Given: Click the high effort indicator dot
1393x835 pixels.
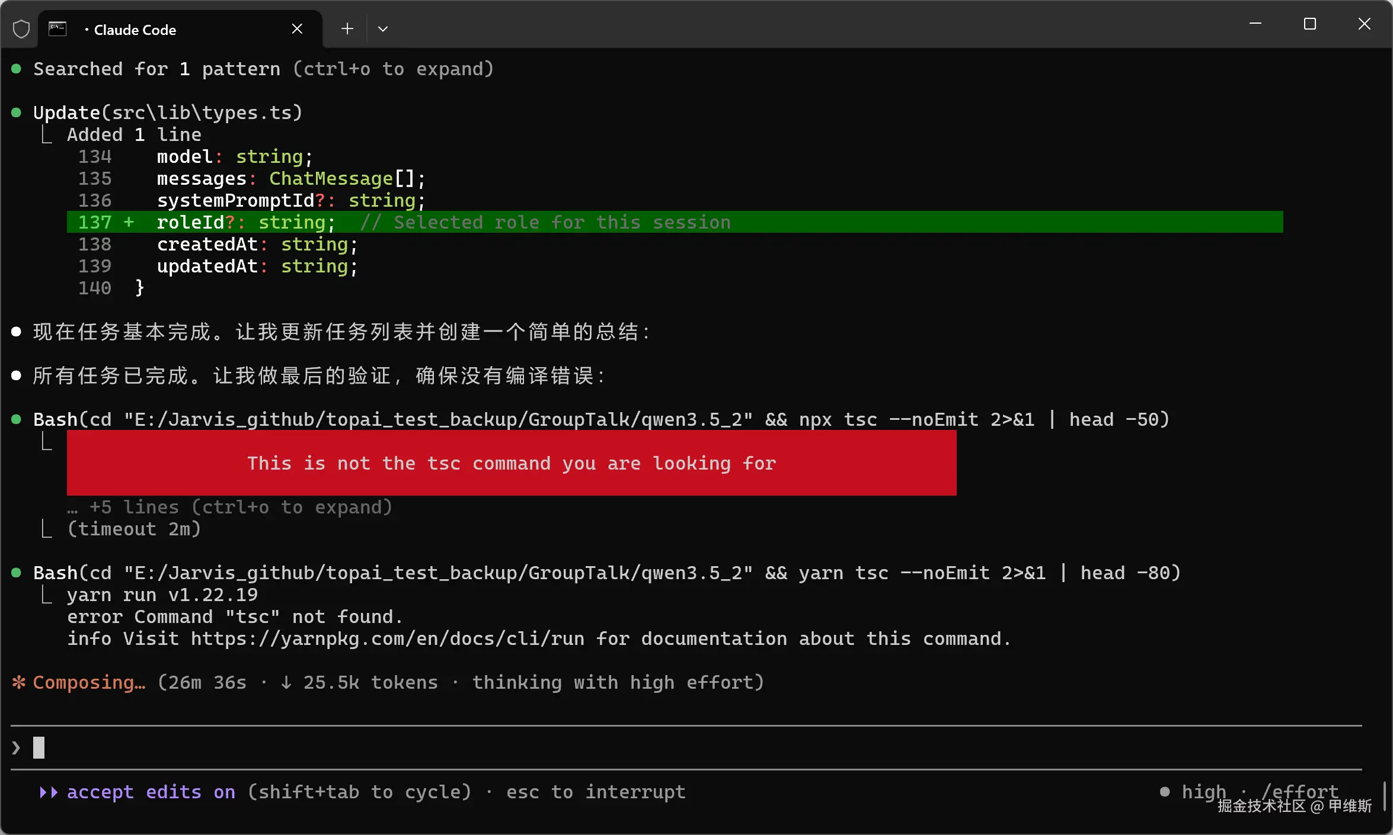Looking at the screenshot, I should [x=1164, y=792].
